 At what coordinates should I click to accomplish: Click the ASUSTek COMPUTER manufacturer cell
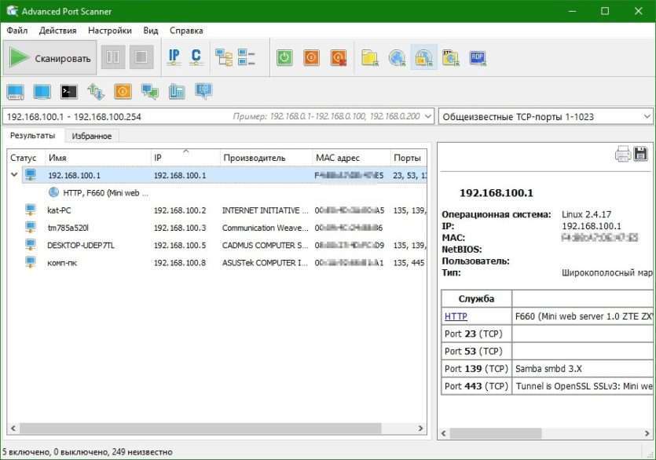point(265,263)
